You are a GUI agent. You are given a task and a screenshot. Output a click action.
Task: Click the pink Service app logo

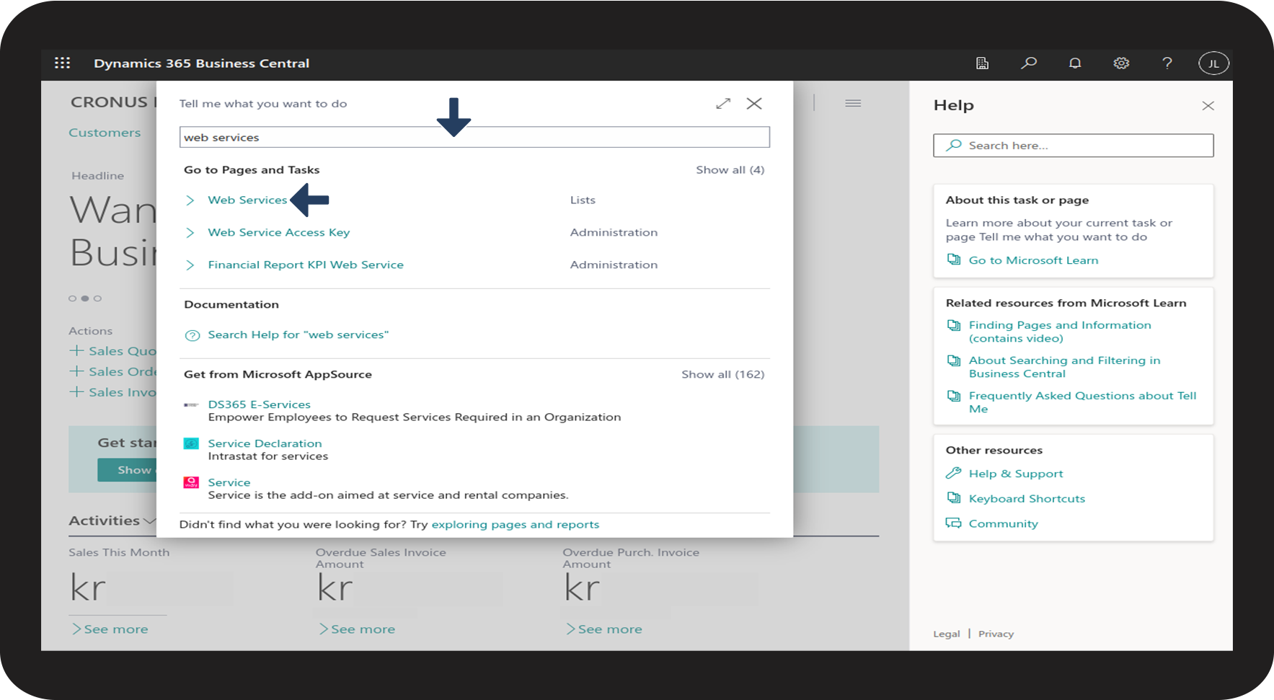pos(191,482)
